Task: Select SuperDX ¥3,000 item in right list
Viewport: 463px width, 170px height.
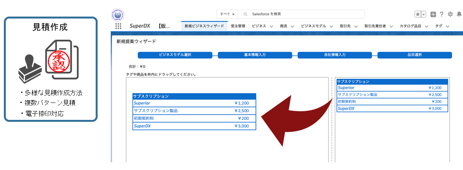Action: 392,109
